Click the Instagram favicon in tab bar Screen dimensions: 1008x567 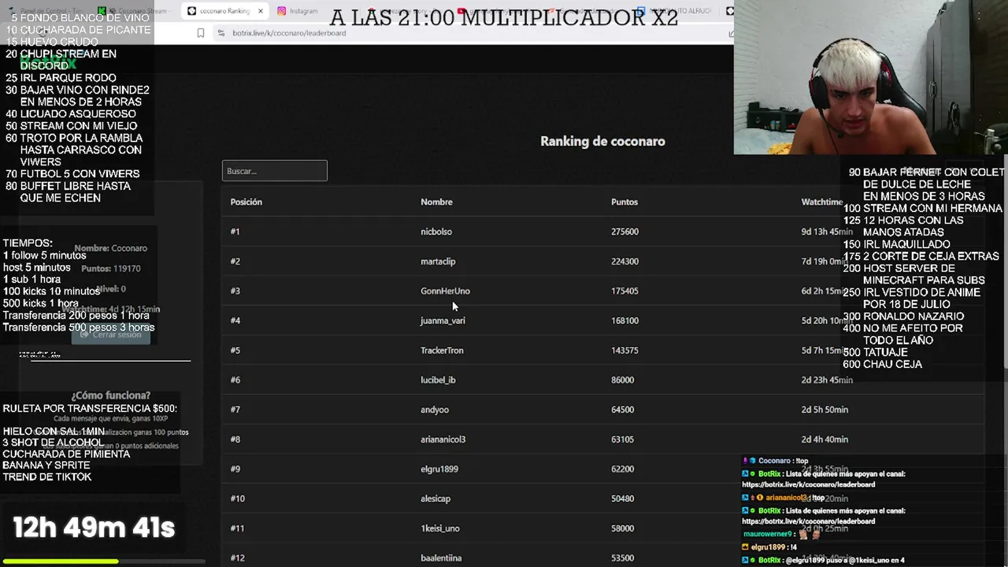pyautogui.click(x=281, y=11)
